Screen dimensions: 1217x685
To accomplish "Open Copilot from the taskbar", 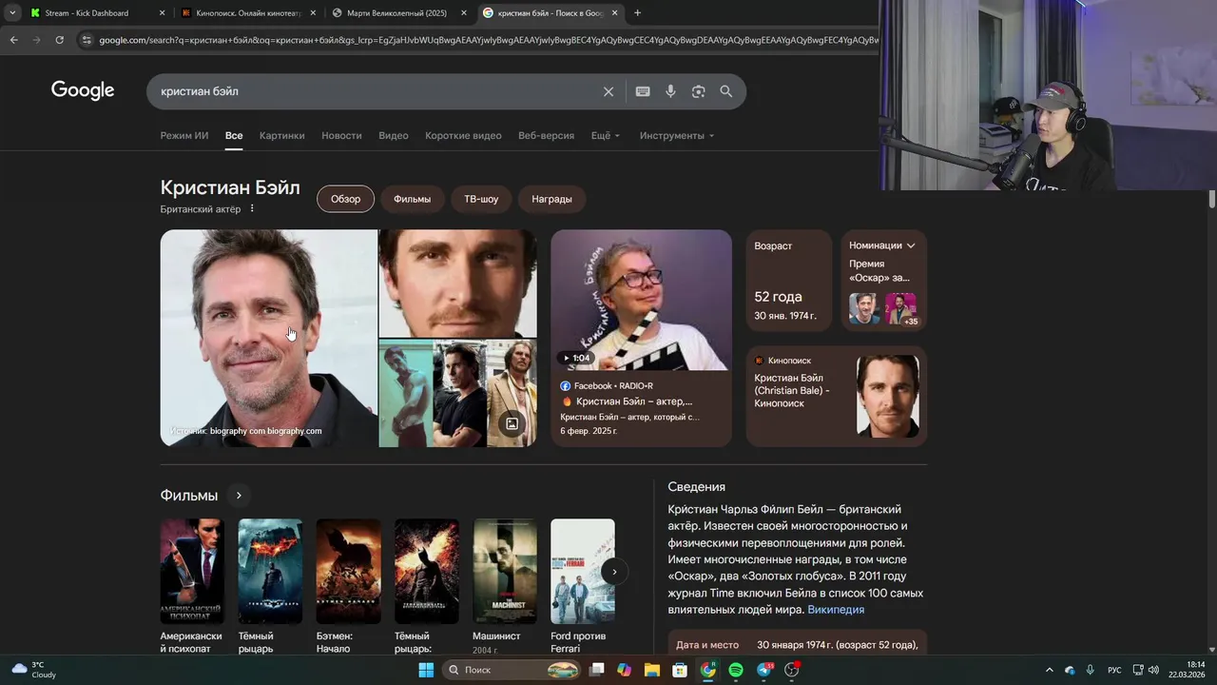I will [624, 670].
